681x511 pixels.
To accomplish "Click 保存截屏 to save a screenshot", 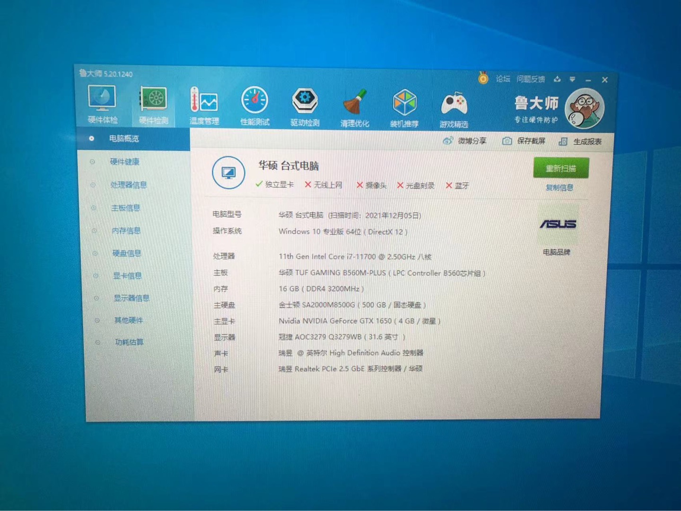I will [524, 141].
